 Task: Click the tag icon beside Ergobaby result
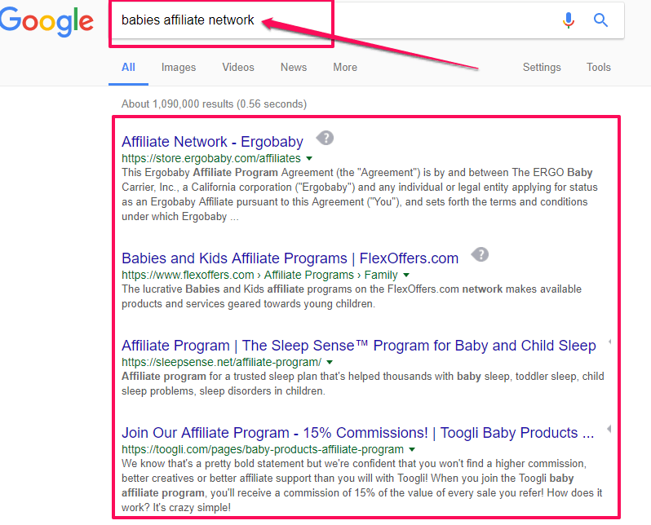[x=325, y=138]
